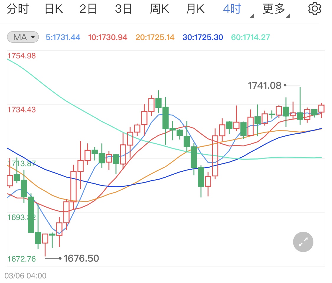Show the 周K weekly candlestick chart
This screenshot has width=332, height=283.
coord(159,9)
